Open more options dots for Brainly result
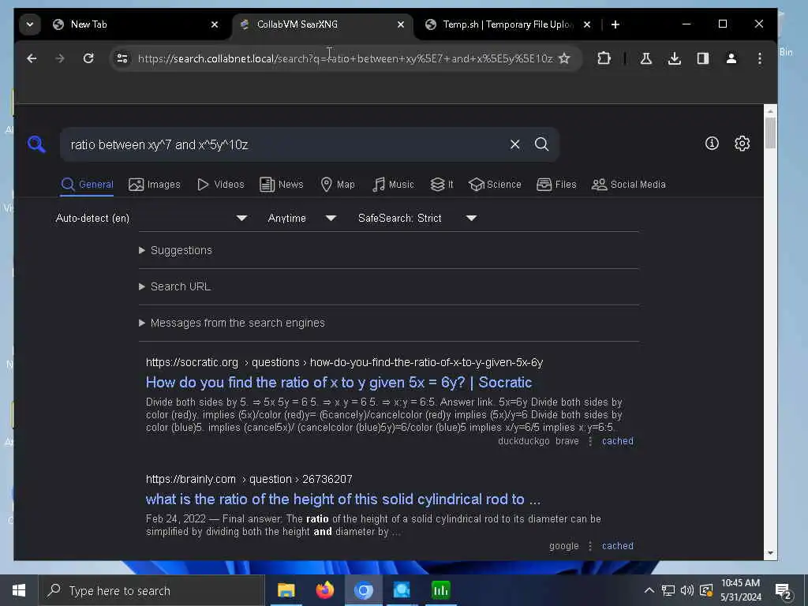The image size is (808, 606). [590, 546]
